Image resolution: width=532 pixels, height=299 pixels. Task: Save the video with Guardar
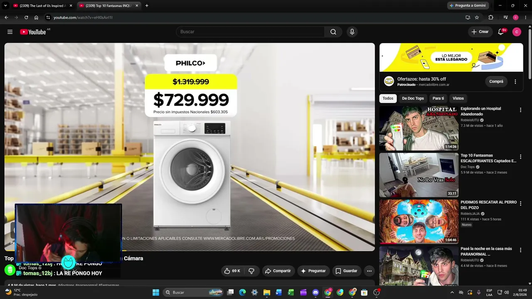click(347, 271)
